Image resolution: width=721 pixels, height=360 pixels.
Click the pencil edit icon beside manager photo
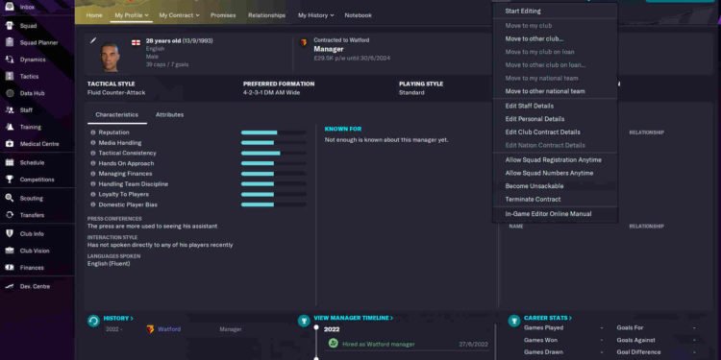pos(93,40)
